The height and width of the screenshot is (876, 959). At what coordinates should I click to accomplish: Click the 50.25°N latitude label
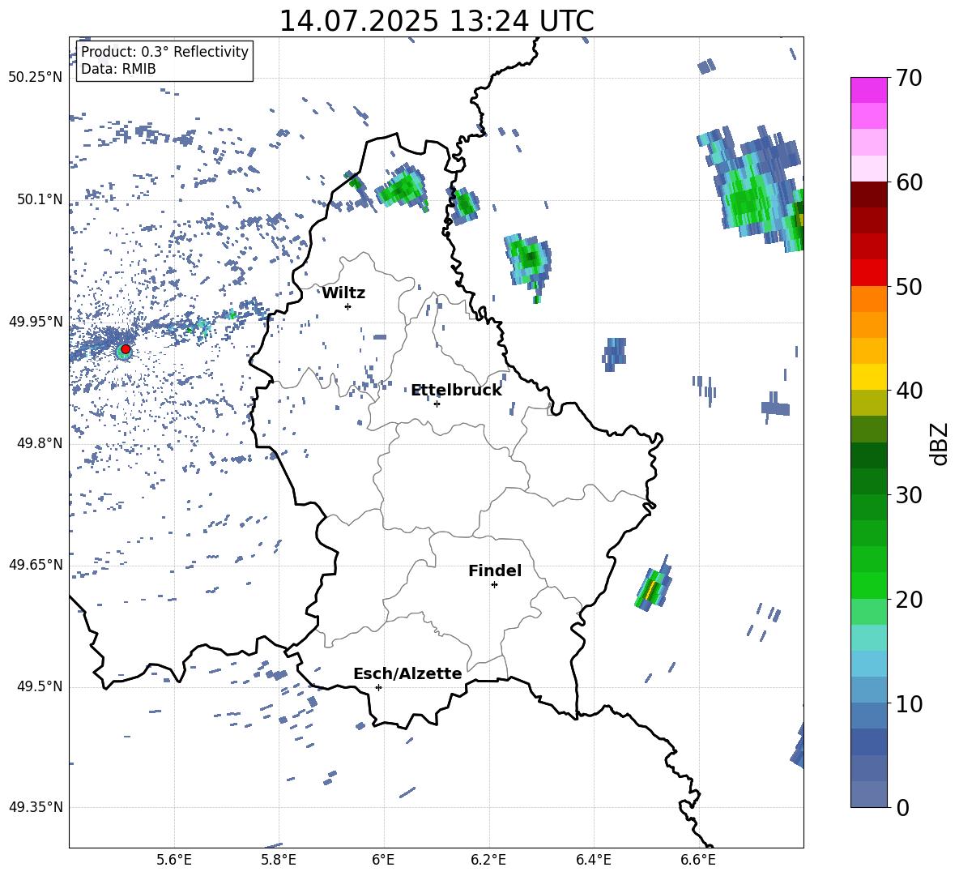36,78
